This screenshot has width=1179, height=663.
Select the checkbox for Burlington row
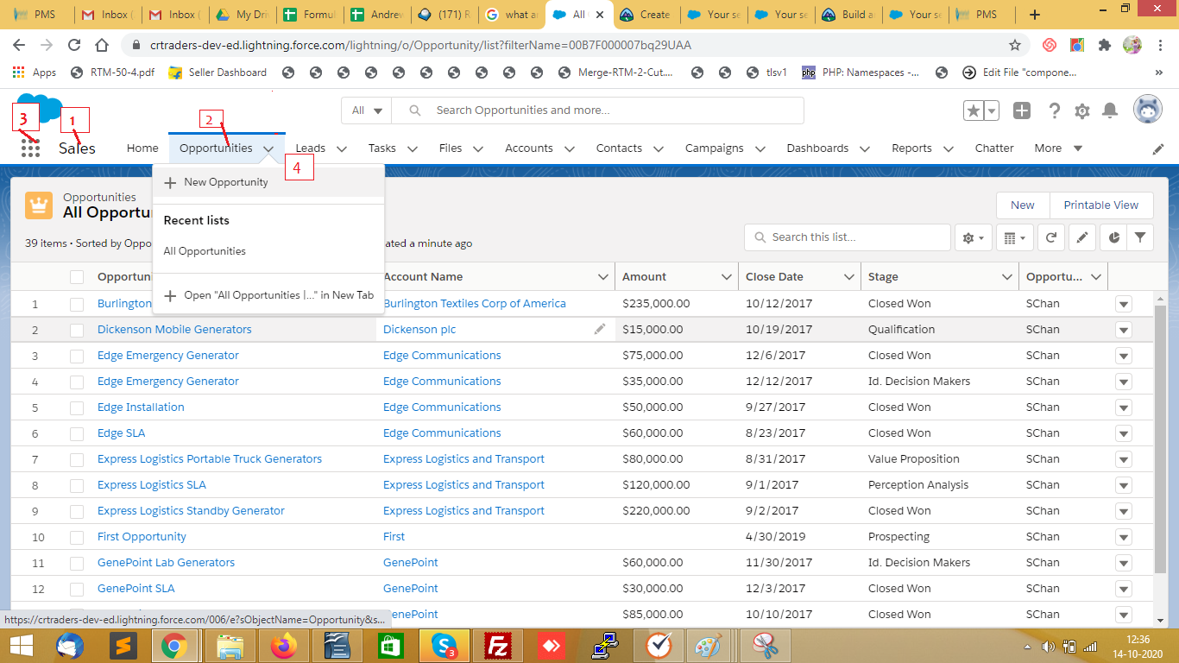(76, 303)
